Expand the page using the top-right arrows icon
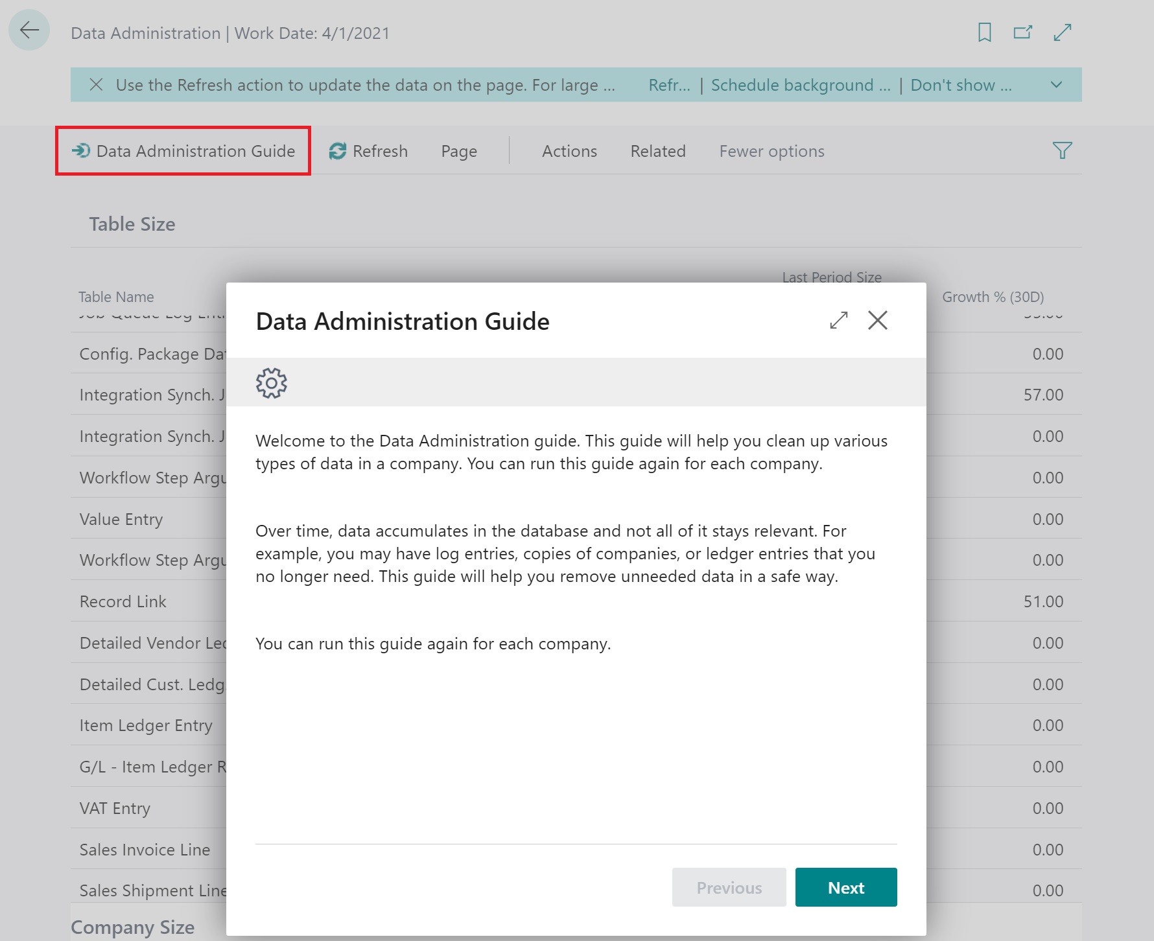This screenshot has width=1154, height=941. (1062, 32)
